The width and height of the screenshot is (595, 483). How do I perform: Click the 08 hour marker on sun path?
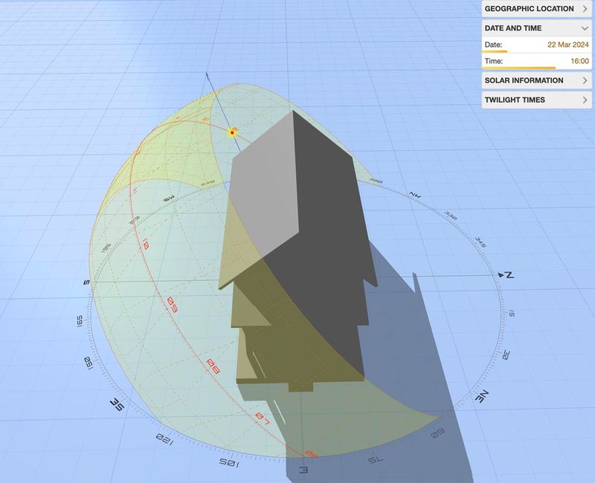(x=213, y=366)
